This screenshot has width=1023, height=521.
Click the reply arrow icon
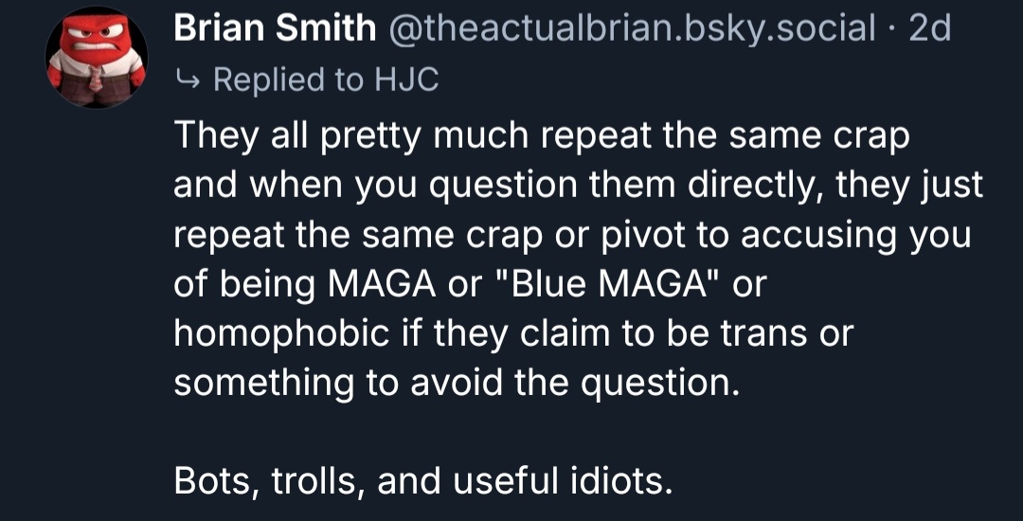pyautogui.click(x=187, y=80)
